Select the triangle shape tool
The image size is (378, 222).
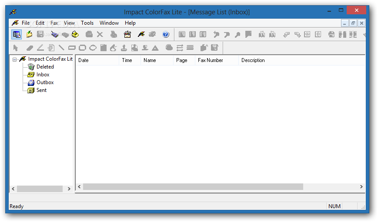[x=155, y=48]
